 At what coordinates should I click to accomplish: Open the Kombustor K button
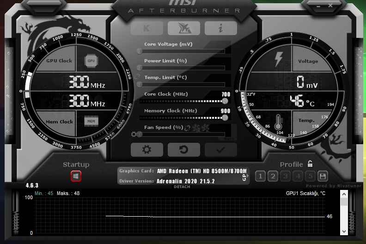147,28
